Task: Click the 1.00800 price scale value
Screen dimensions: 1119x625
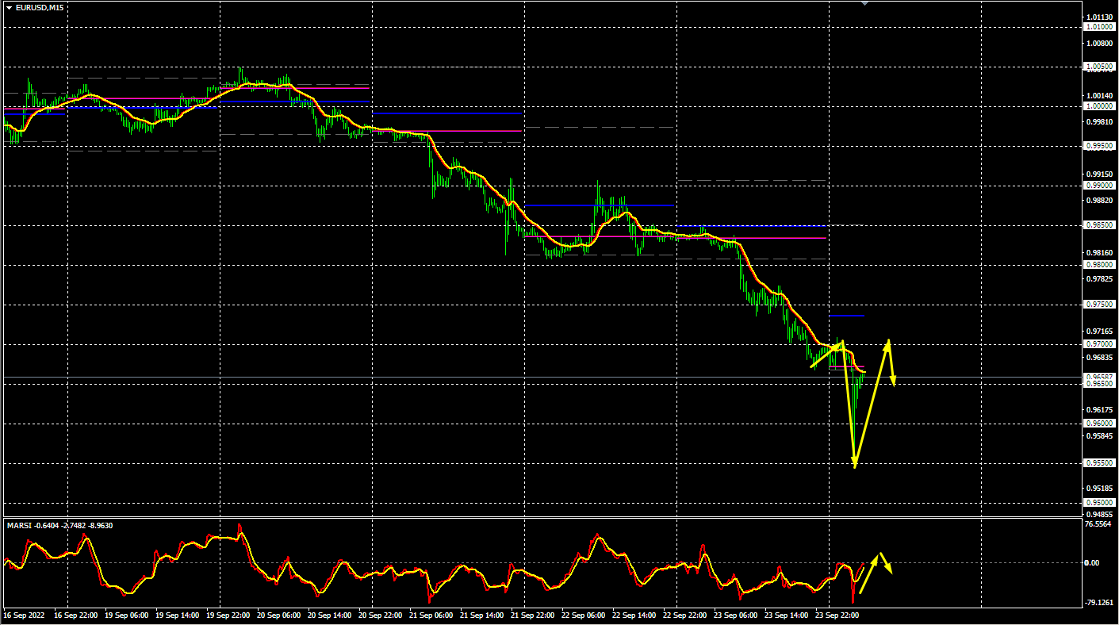Action: pos(1098,43)
